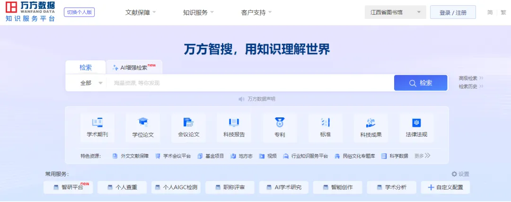Screen dimensions: 511x202
Task: Open 职称评审 service
Action: [x=230, y=187]
